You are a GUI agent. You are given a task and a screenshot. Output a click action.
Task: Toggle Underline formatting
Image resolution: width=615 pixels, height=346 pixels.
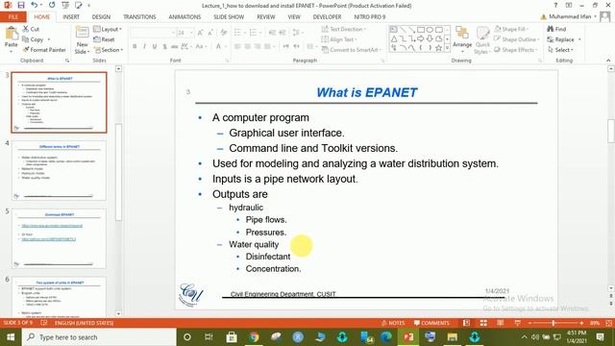[x=155, y=47]
